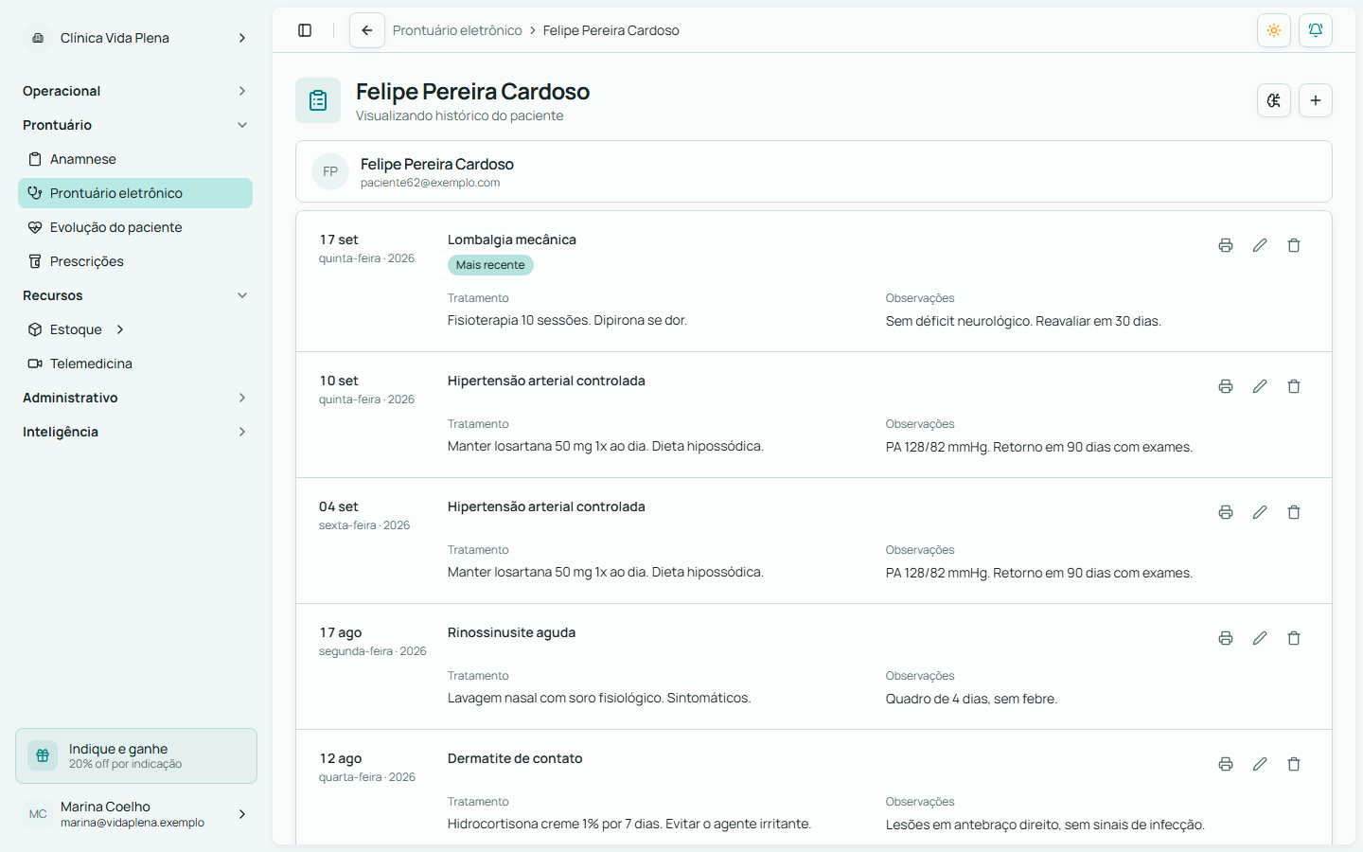Delete the Dermatite de contato entry
This screenshot has height=852, width=1363.
coord(1294,764)
